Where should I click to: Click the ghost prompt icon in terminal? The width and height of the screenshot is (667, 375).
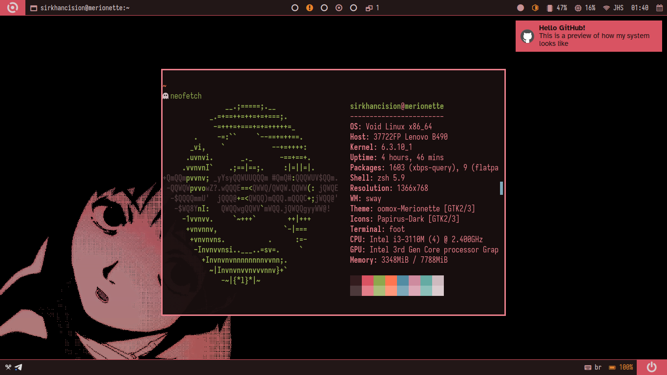click(x=166, y=96)
